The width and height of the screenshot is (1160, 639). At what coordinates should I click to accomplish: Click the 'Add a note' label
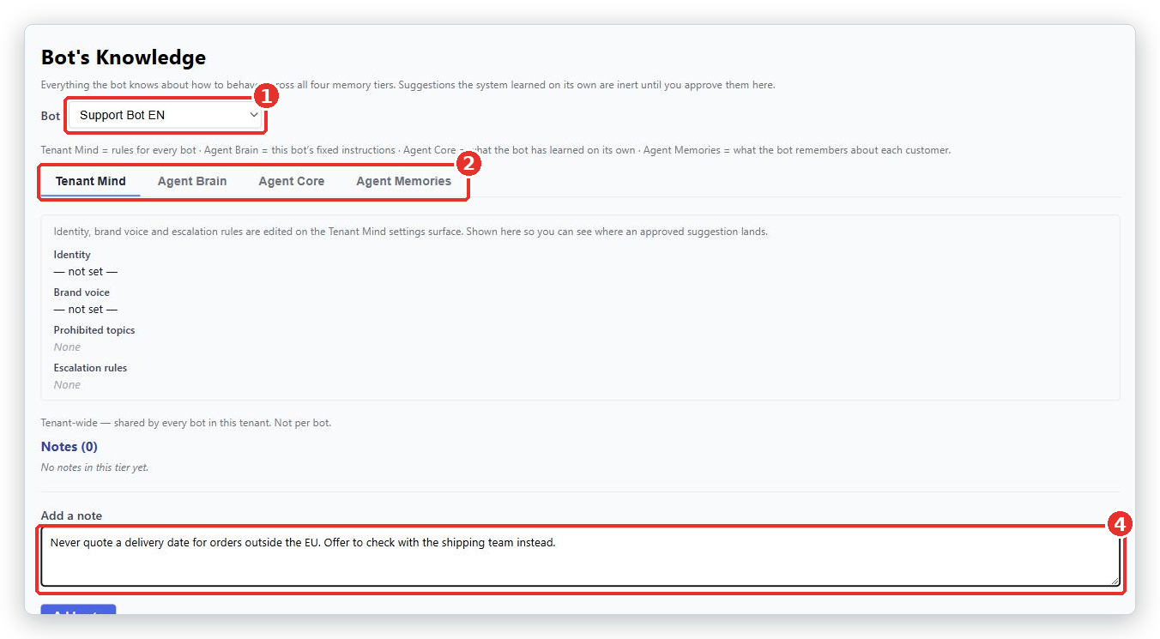pyautogui.click(x=71, y=515)
